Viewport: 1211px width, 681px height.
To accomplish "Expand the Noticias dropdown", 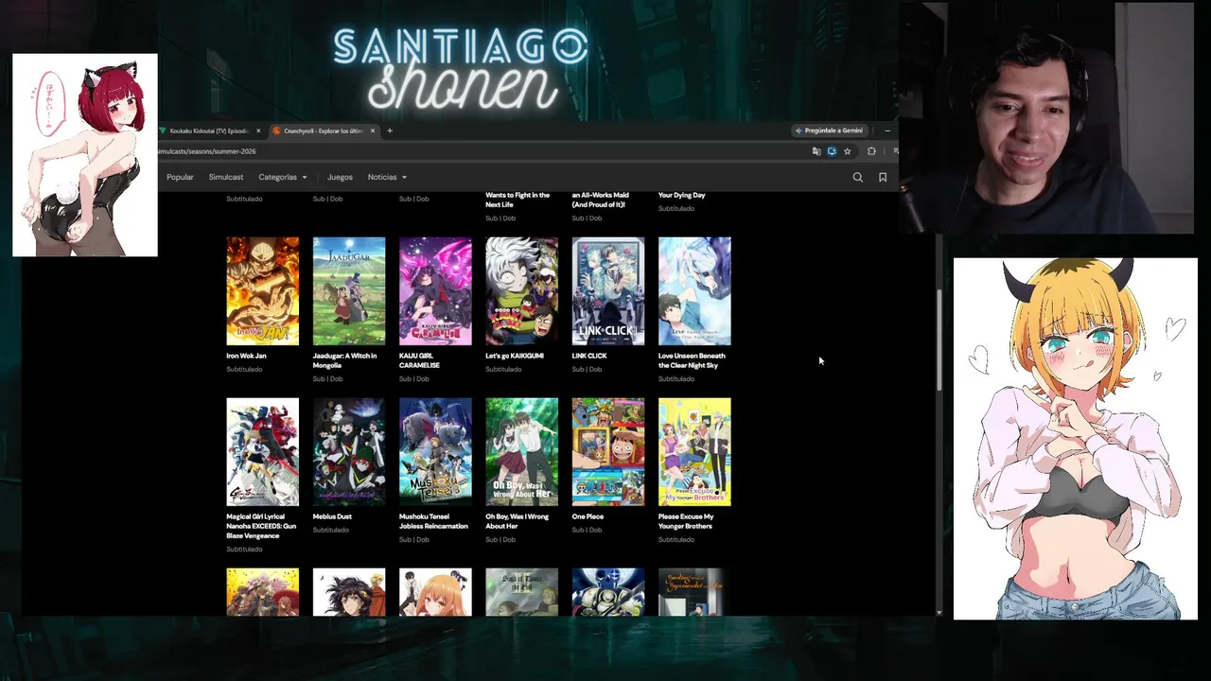I will [387, 177].
